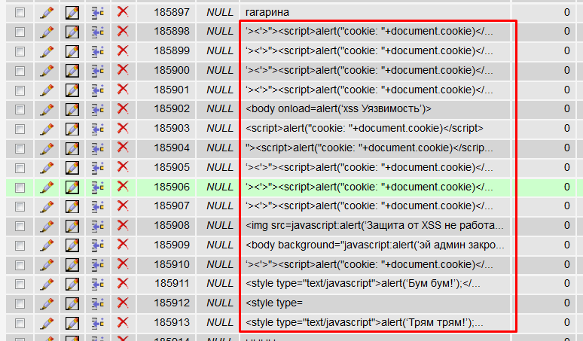
Task: Select row 185905 via its checkbox
Action: [x=20, y=168]
